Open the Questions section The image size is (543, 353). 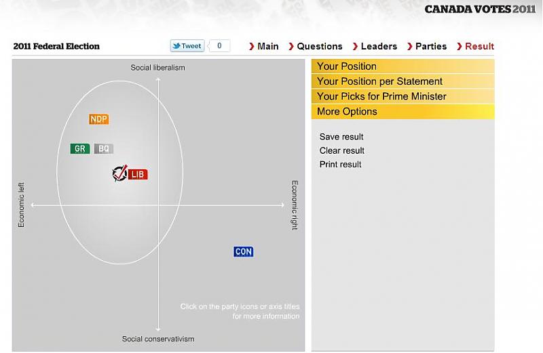click(316, 46)
